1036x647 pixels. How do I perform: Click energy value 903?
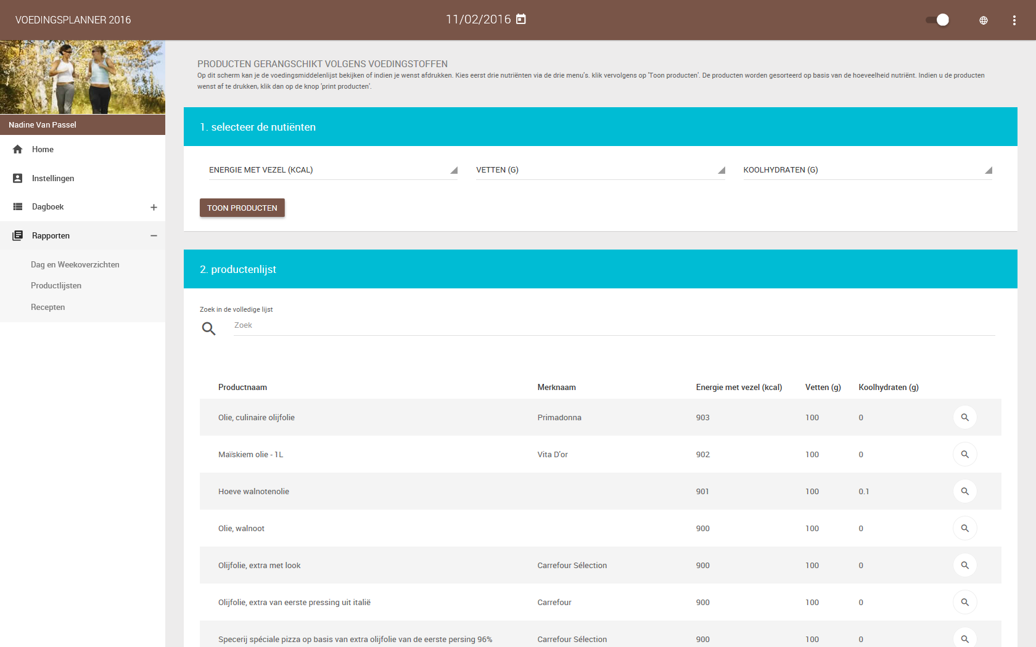703,418
